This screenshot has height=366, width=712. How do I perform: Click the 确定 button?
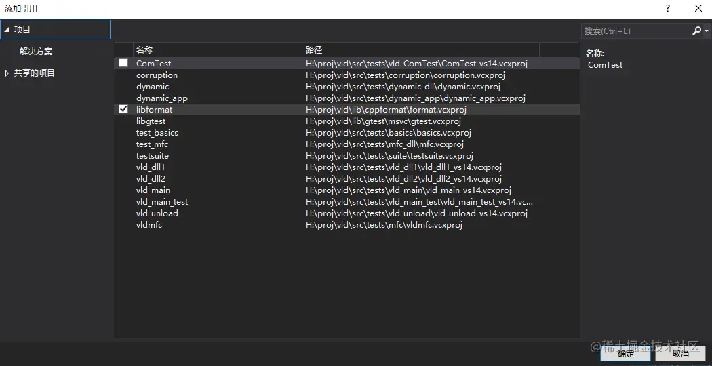[625, 353]
